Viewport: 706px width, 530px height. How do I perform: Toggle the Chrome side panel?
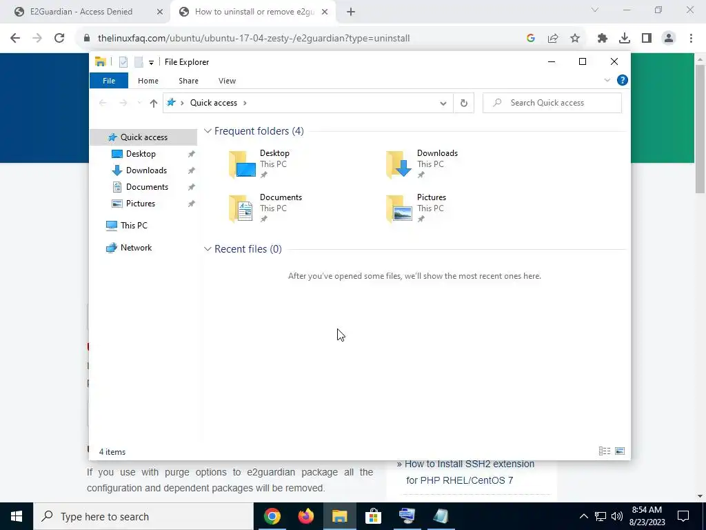point(647,39)
